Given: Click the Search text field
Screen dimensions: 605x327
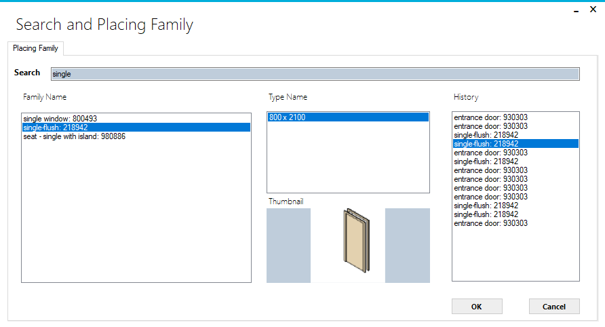Looking at the screenshot, I should point(315,74).
